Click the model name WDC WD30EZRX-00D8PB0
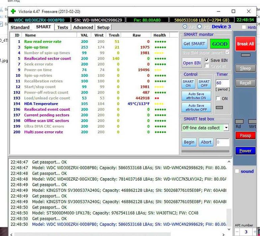Image resolution: width=260 pixels, height=236 pixels. pos(39,20)
